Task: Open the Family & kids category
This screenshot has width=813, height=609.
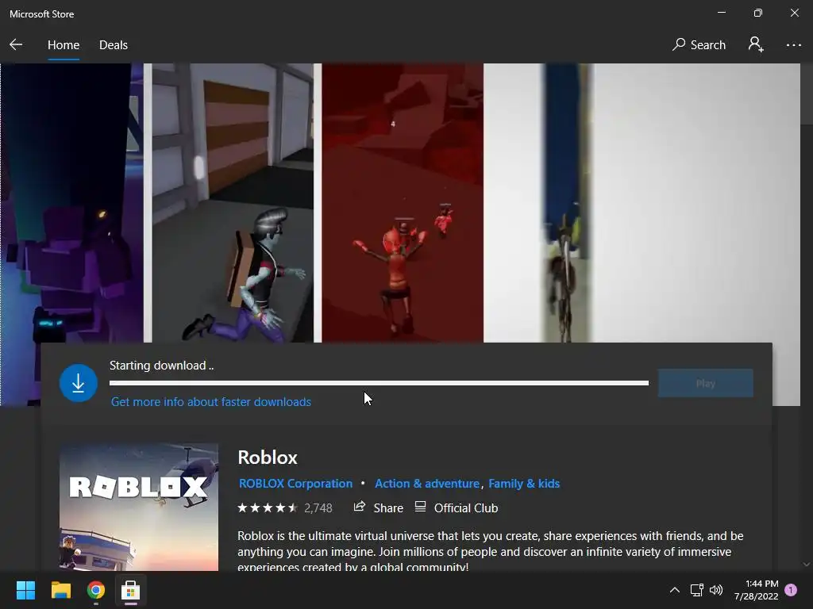Action: tap(524, 484)
